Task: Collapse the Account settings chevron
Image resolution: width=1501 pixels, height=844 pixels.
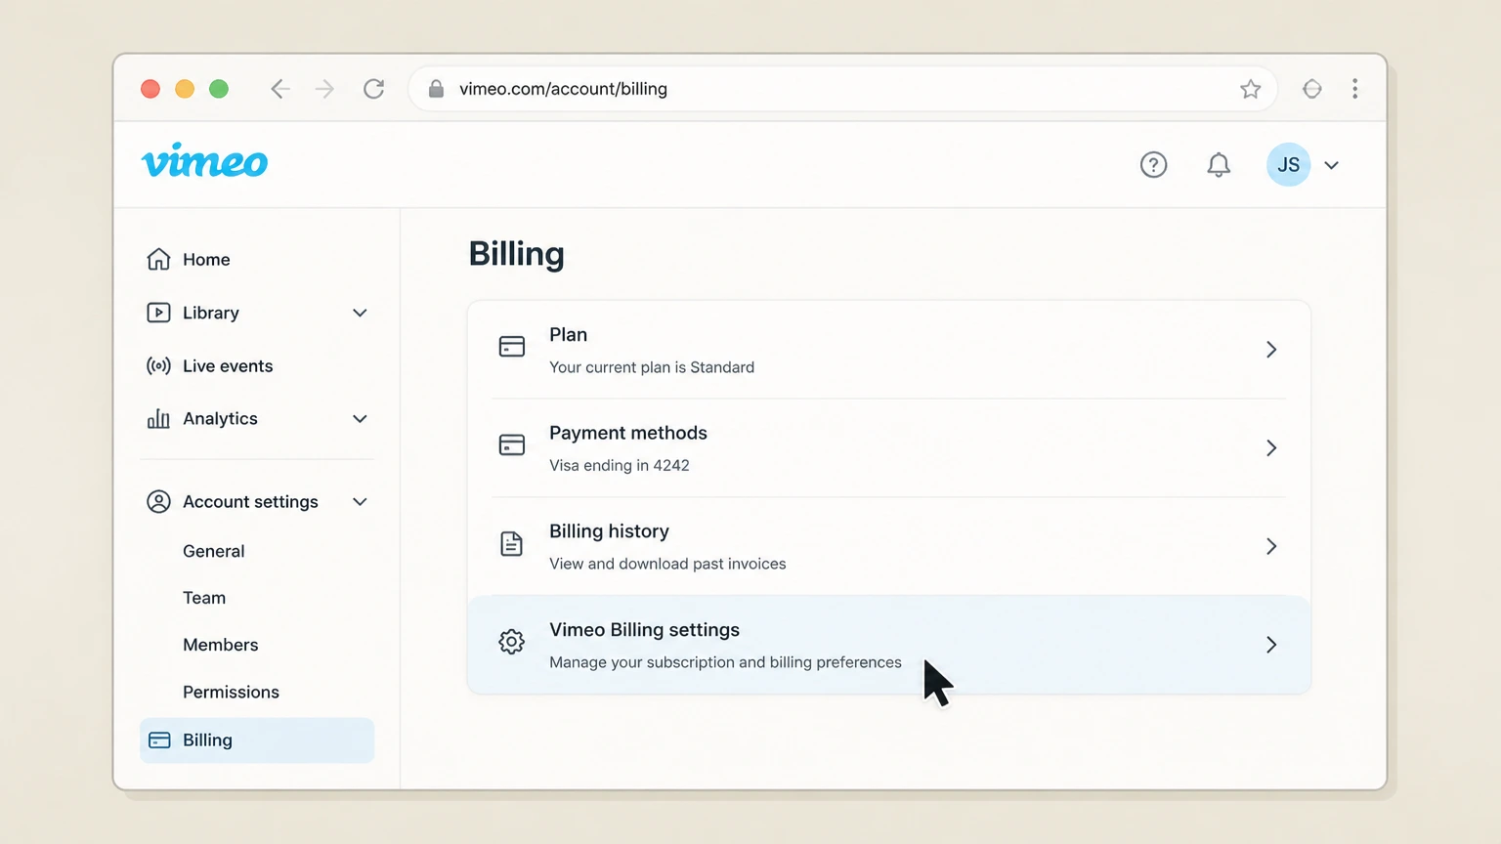Action: (x=360, y=501)
